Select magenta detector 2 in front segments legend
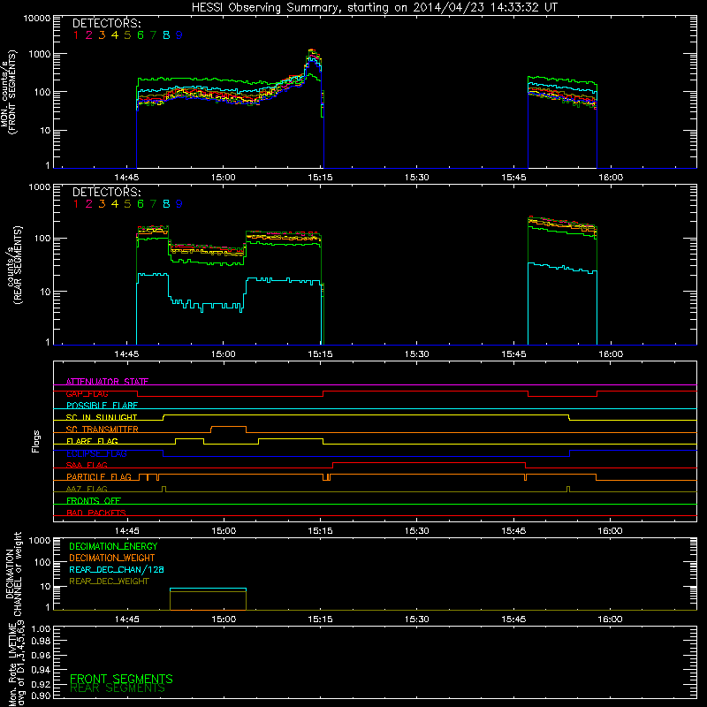Image resolution: width=707 pixels, height=707 pixels. point(89,34)
